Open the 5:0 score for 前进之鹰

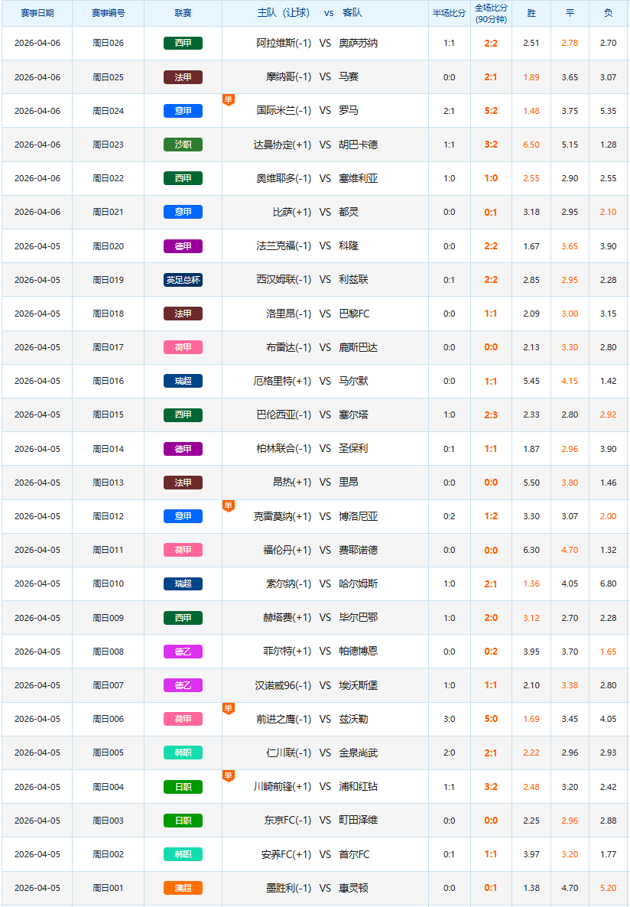point(491,719)
